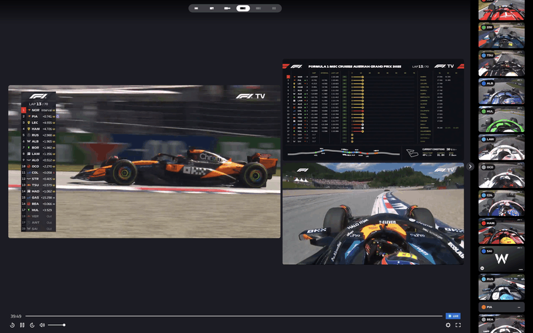This screenshot has width=533, height=333.
Task: Click PIA row in the timing tower
Action: click(x=39, y=116)
